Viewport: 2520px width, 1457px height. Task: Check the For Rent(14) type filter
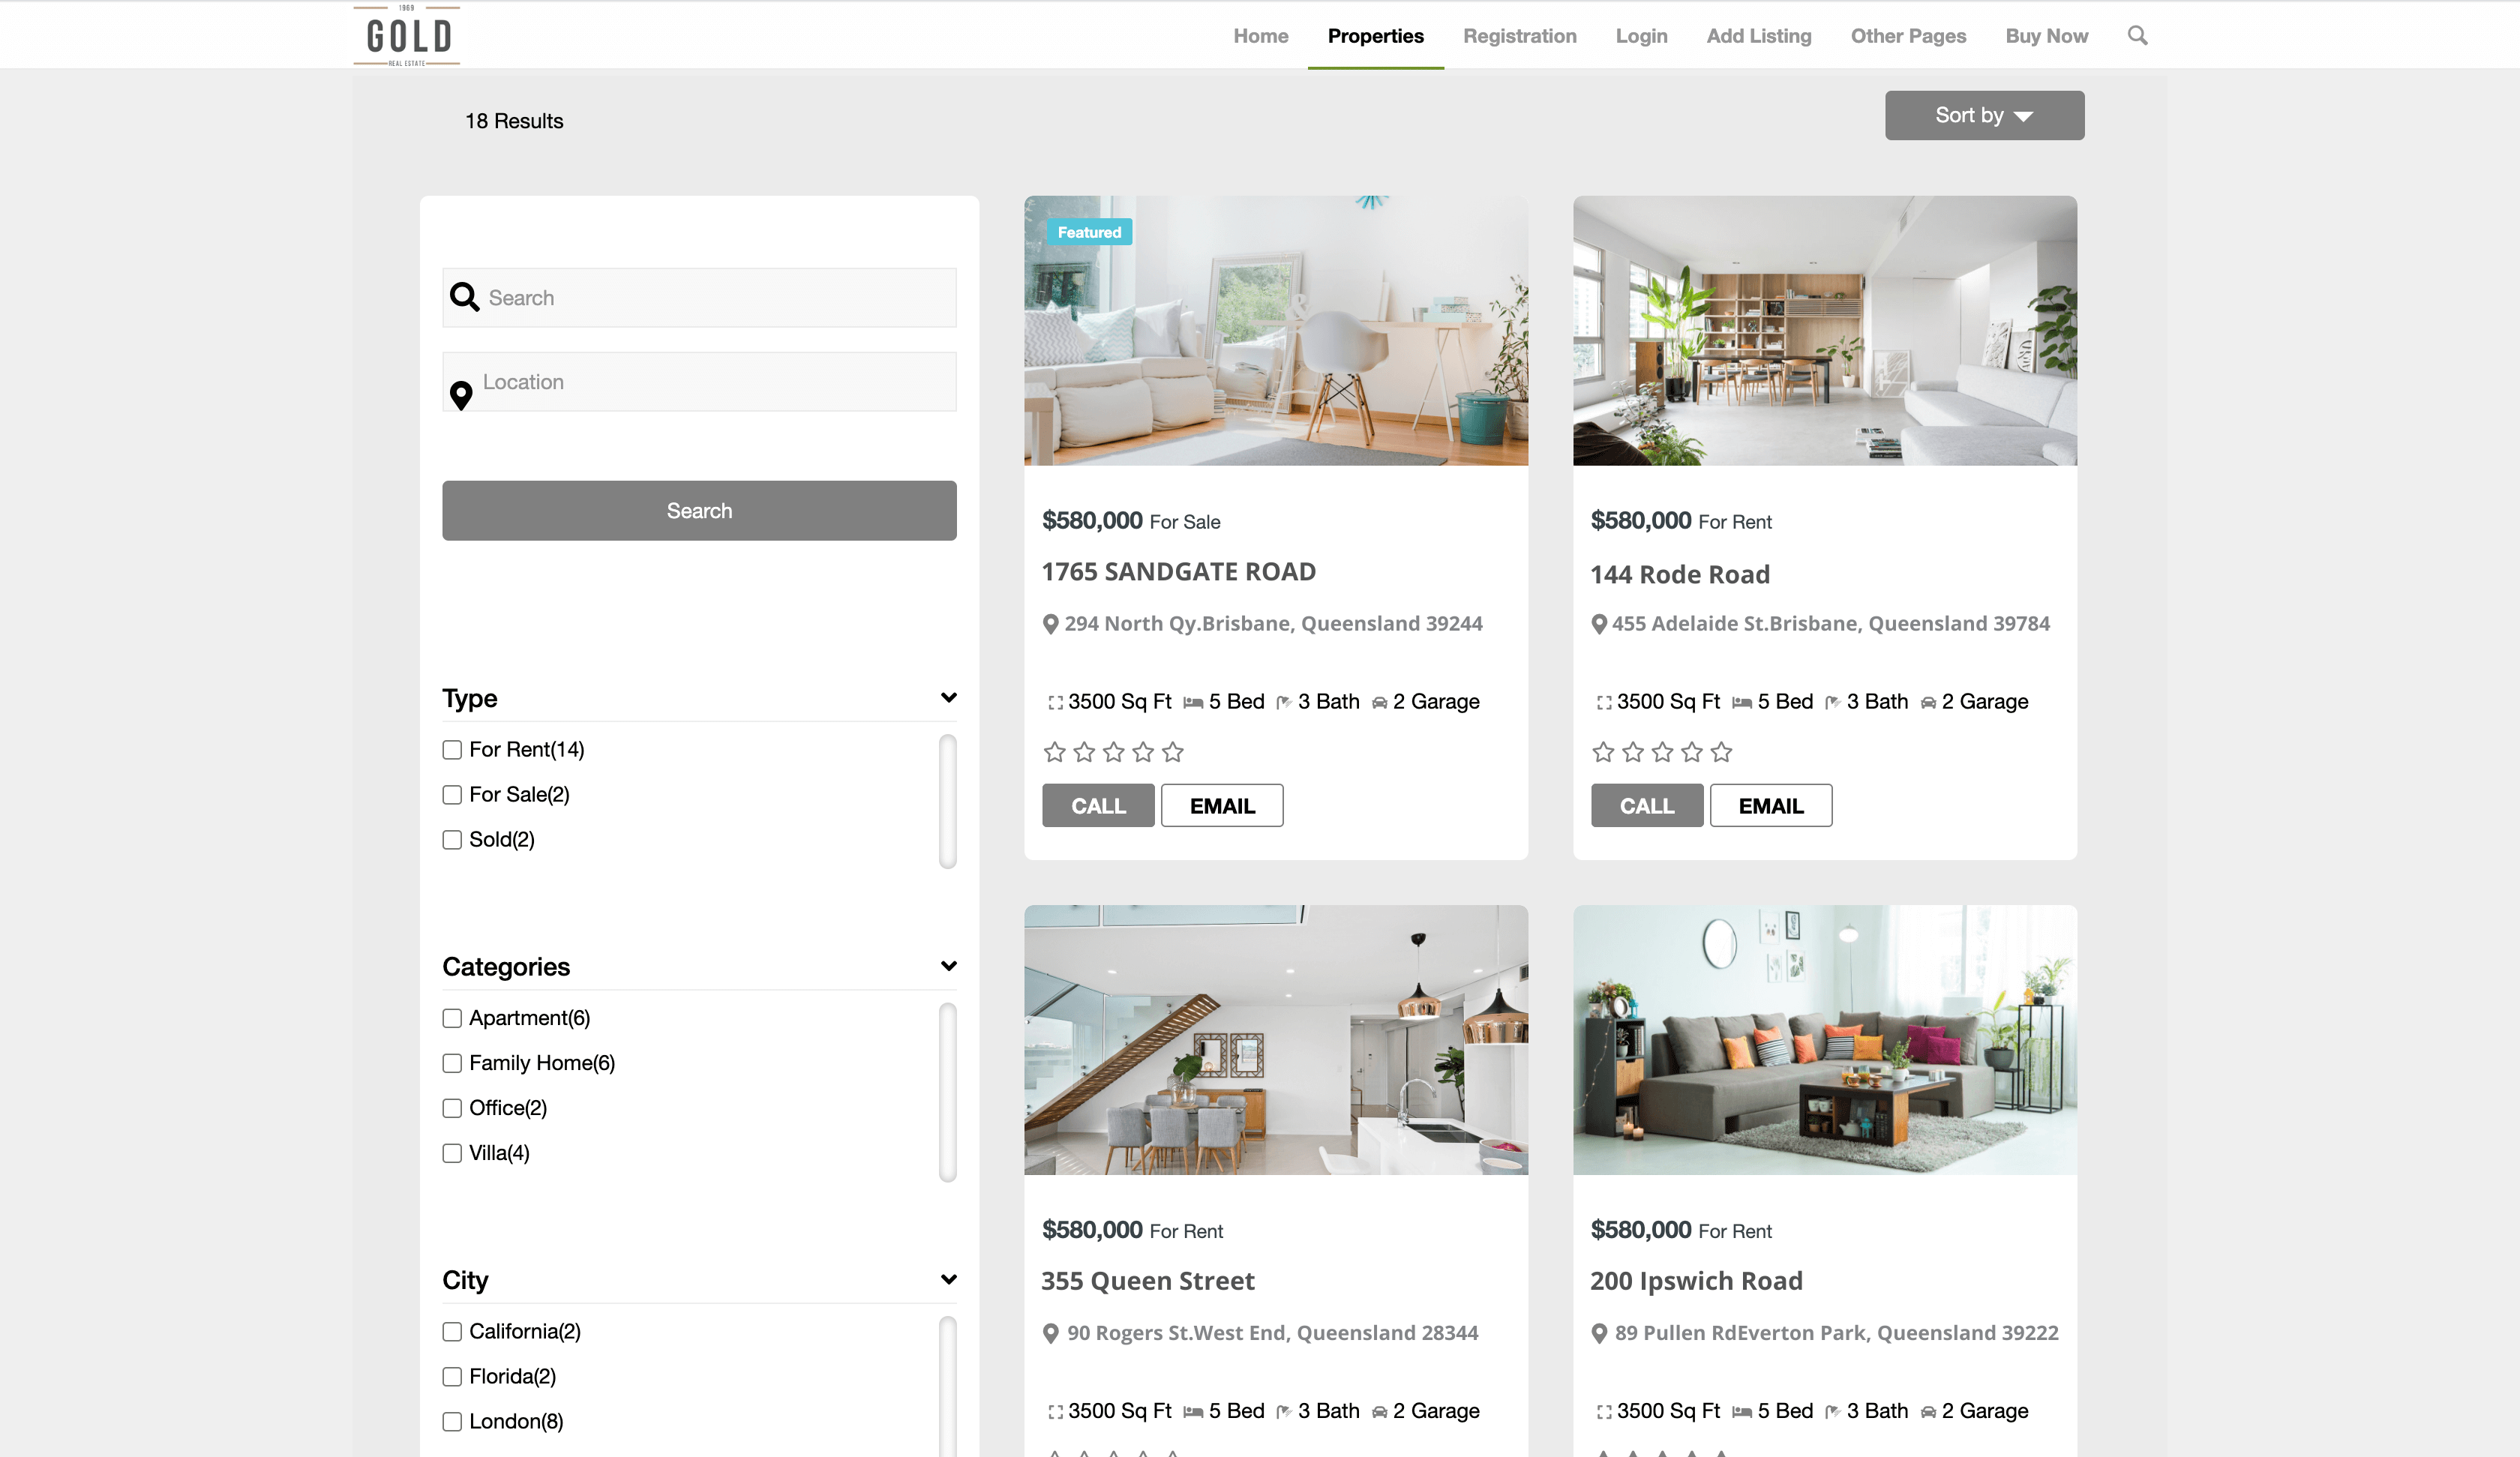(452, 750)
